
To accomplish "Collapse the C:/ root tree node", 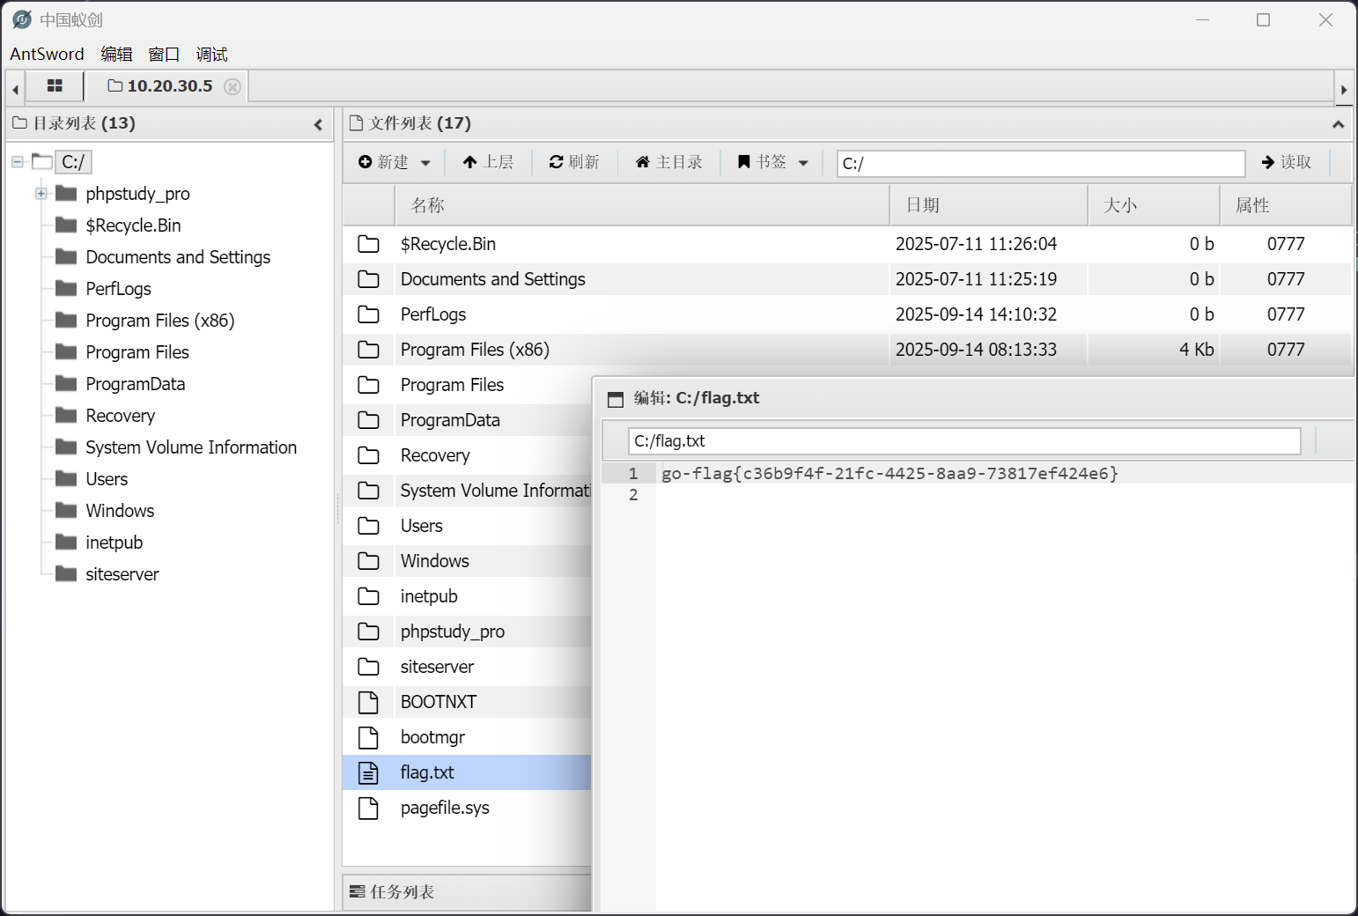I will 18,162.
